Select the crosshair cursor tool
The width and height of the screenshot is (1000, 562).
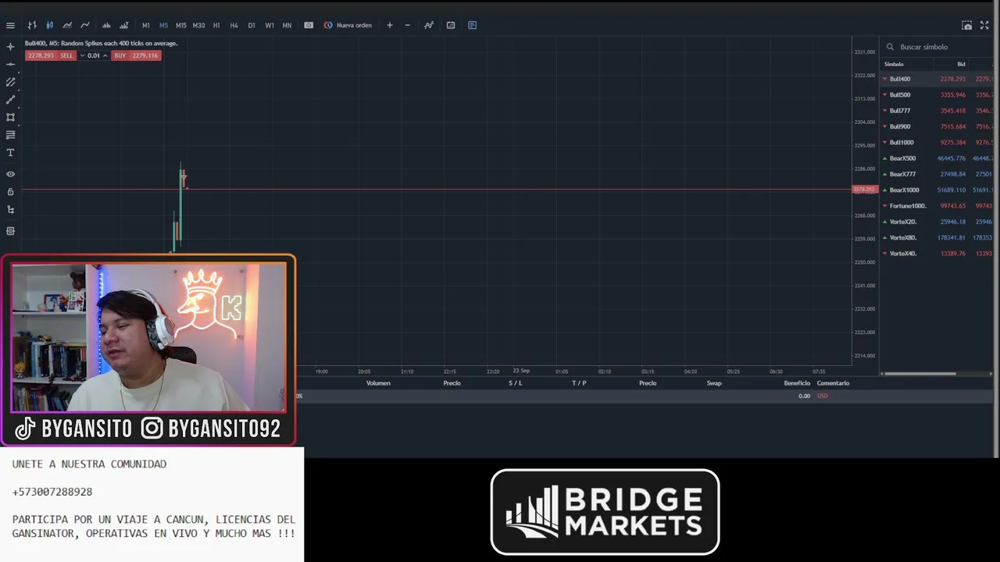pyautogui.click(x=10, y=47)
